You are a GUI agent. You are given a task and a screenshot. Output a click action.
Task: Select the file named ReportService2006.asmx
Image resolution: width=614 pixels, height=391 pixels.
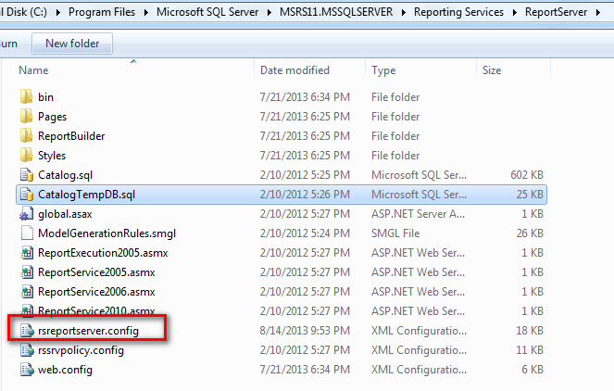[96, 292]
